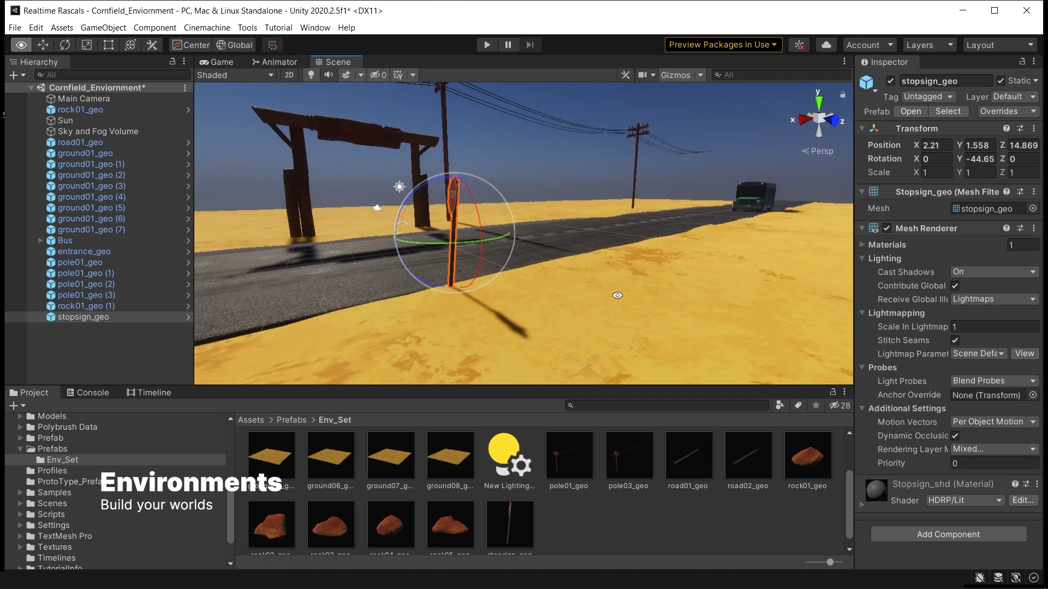The height and width of the screenshot is (589, 1048).
Task: Expand the Bus hierarchy item
Action: [40, 241]
